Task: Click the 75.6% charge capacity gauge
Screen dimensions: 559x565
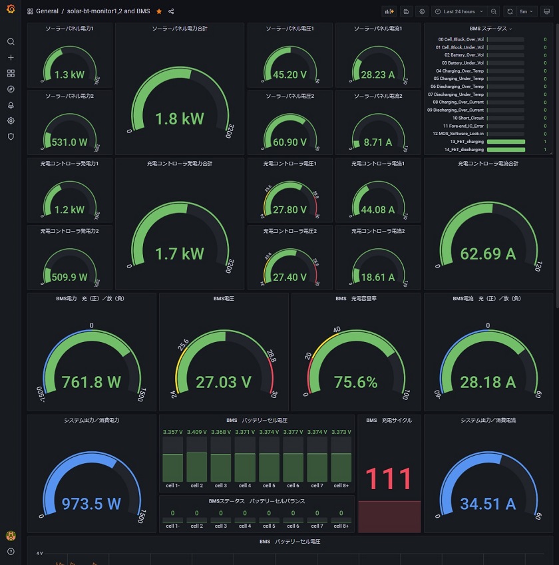Action: coord(356,362)
